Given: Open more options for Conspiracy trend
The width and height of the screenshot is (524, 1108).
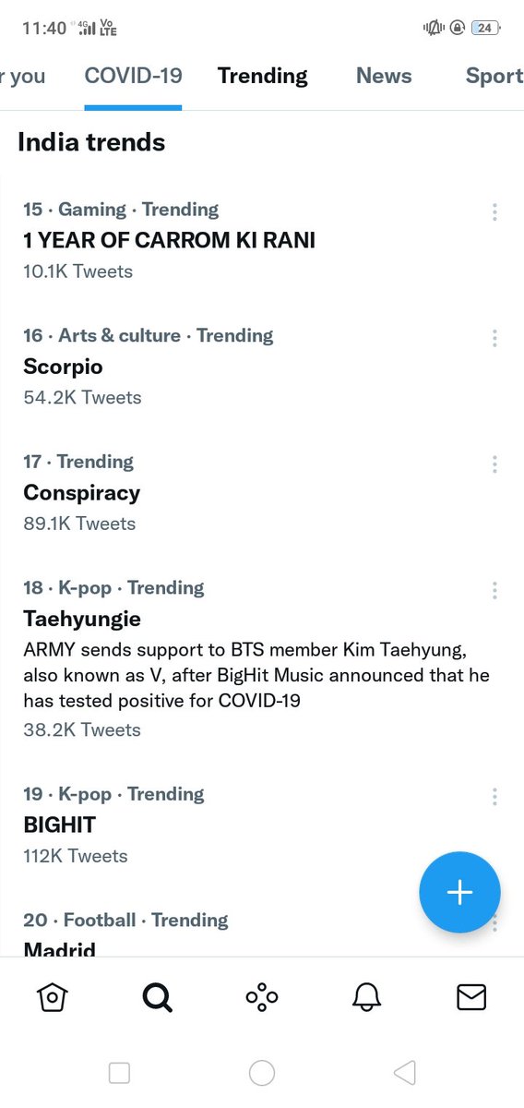Looking at the screenshot, I should pos(494,464).
